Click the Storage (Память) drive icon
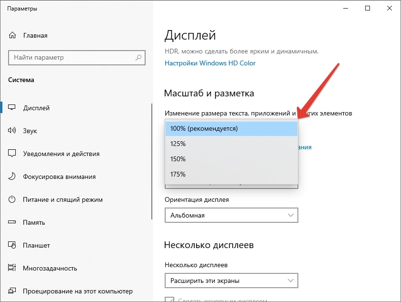Image resolution: width=401 pixels, height=302 pixels. coord(12,222)
